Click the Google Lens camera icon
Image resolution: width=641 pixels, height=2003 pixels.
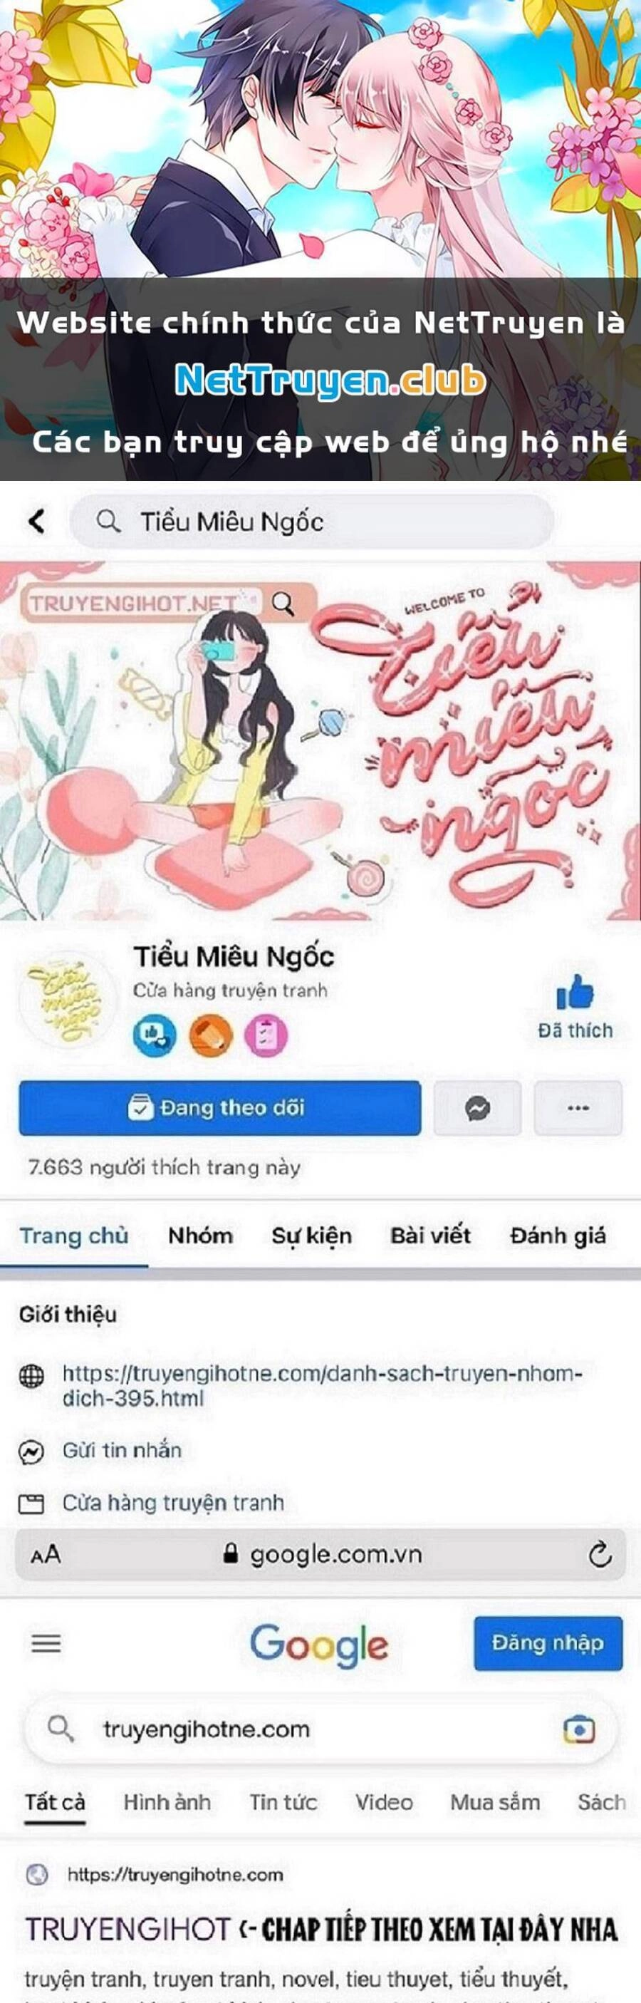pyautogui.click(x=578, y=1729)
